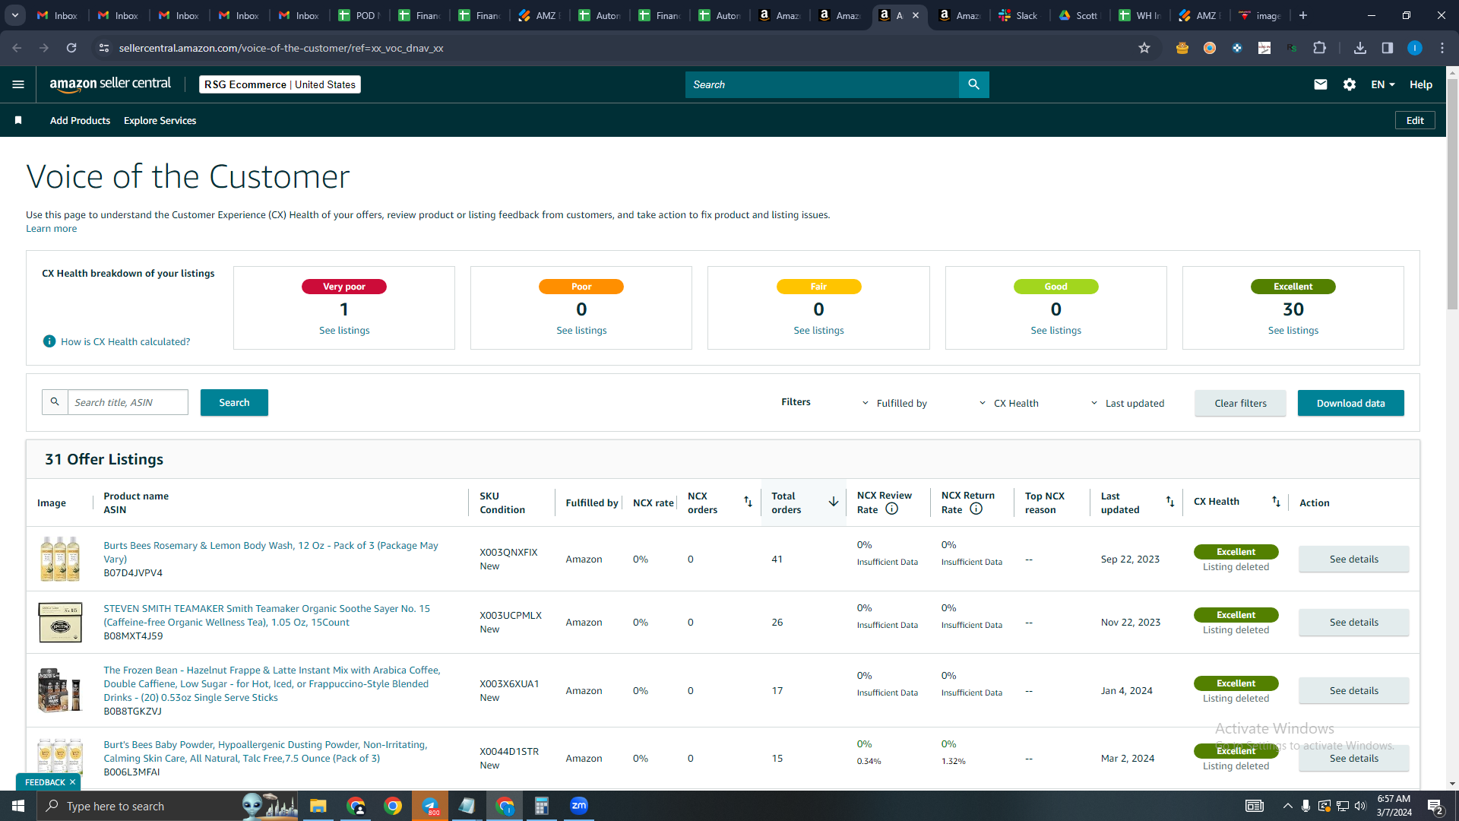Expand the Fulfilled by filter
The image size is (1459, 821).
pyautogui.click(x=894, y=403)
